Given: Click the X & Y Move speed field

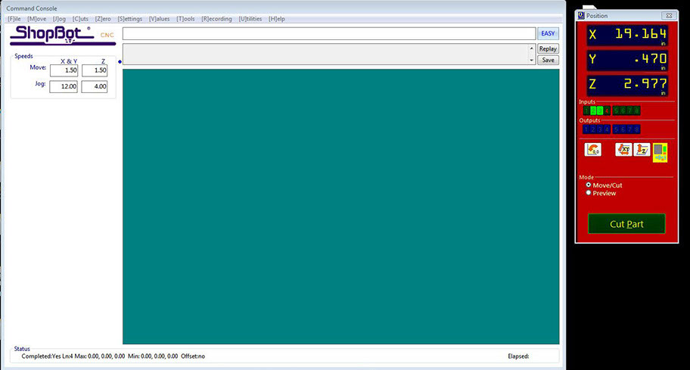Looking at the screenshot, I should click(x=64, y=70).
